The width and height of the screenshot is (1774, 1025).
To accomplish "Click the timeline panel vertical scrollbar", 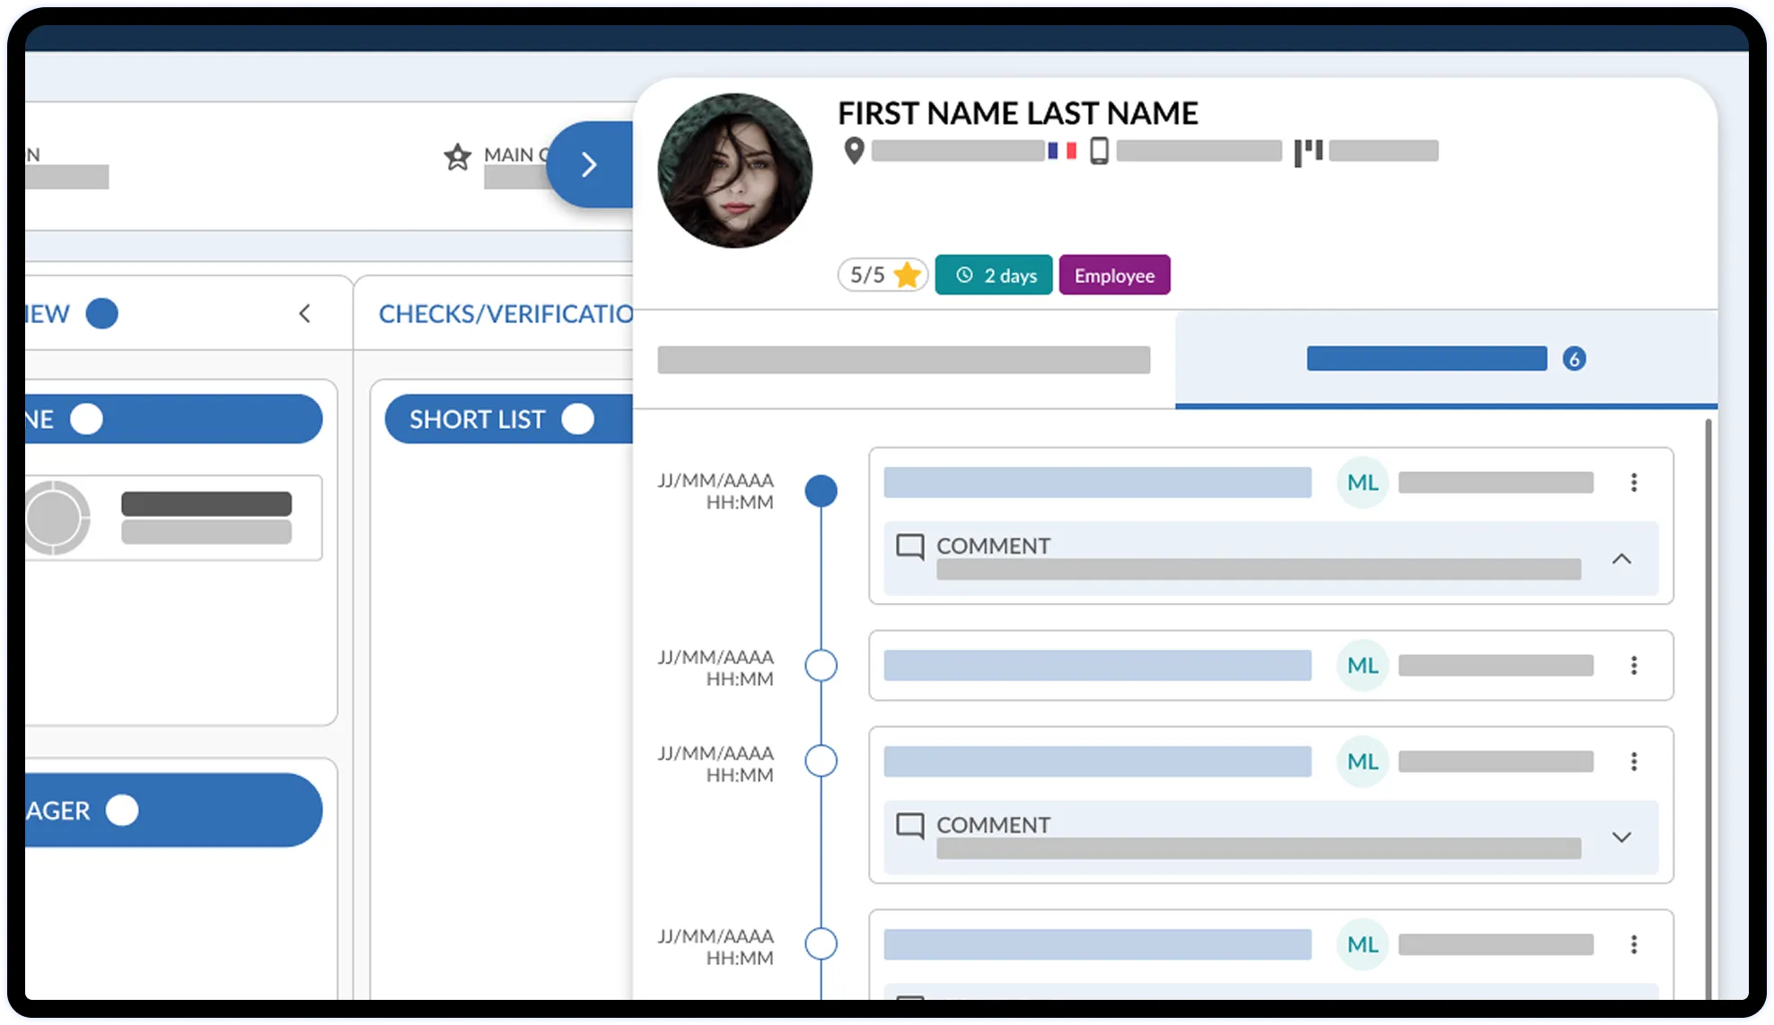I will [x=1708, y=707].
